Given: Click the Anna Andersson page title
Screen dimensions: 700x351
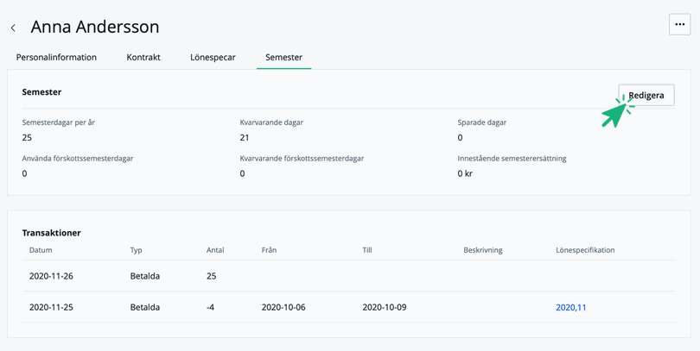Looking at the screenshot, I should pyautogui.click(x=95, y=27).
